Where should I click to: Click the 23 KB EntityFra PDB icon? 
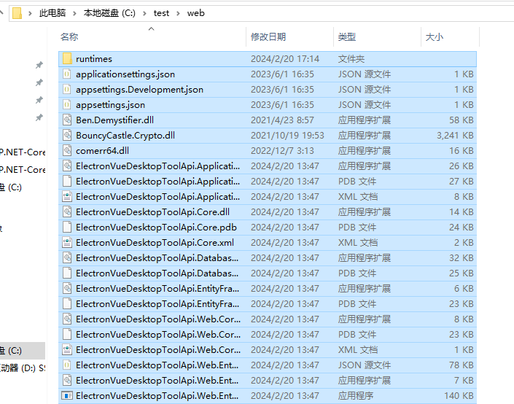67,303
